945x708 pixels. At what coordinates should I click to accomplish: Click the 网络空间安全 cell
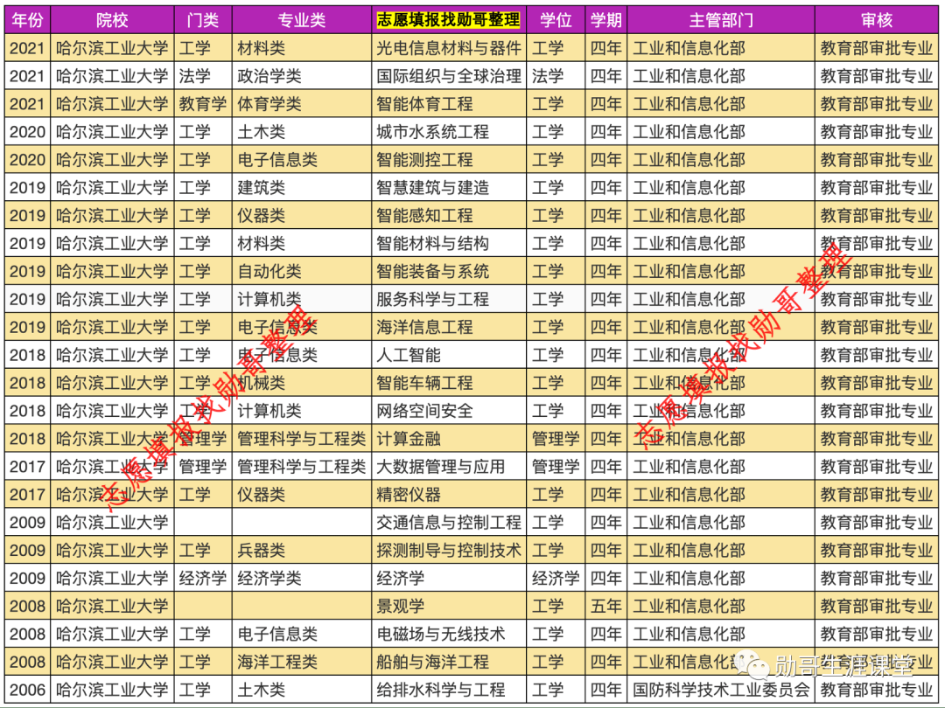pos(448,411)
